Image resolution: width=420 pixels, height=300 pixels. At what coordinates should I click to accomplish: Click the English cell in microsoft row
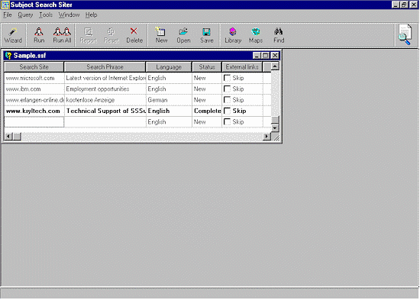click(169, 78)
